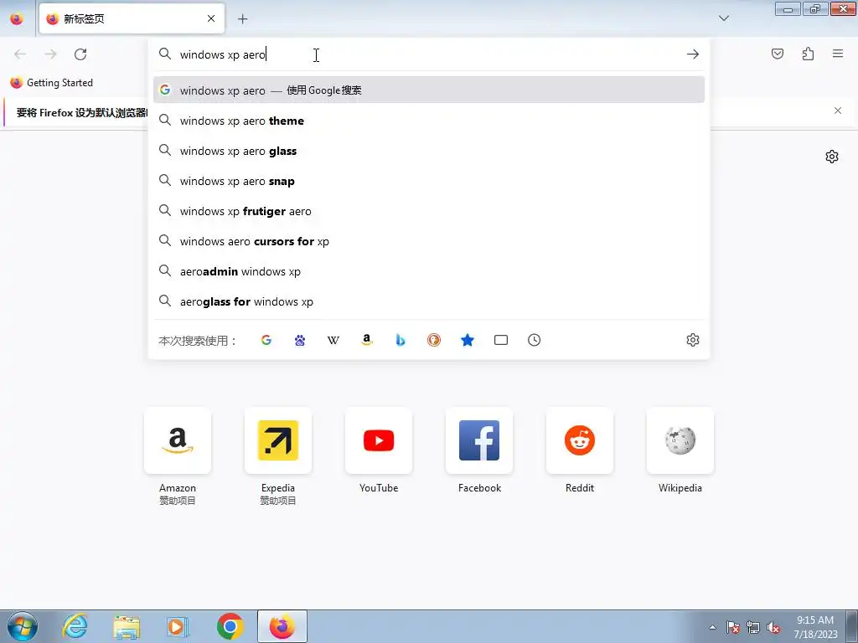Search with Google one-off engine icon
The width and height of the screenshot is (858, 643).
pyautogui.click(x=266, y=340)
